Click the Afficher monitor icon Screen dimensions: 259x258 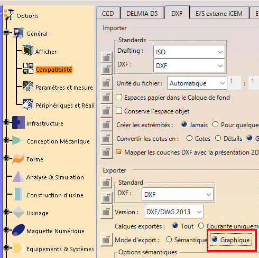pyautogui.click(x=28, y=50)
